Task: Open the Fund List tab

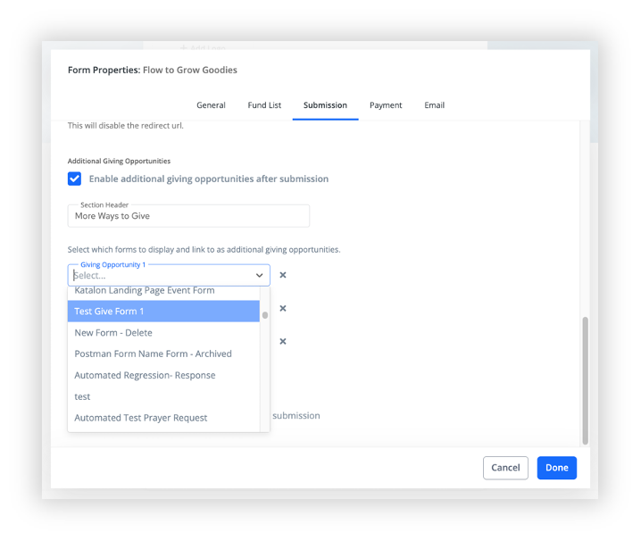Action: (x=264, y=105)
